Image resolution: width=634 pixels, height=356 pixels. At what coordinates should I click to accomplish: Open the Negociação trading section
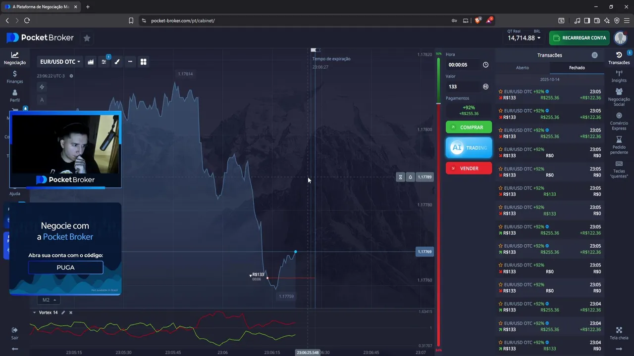[15, 58]
